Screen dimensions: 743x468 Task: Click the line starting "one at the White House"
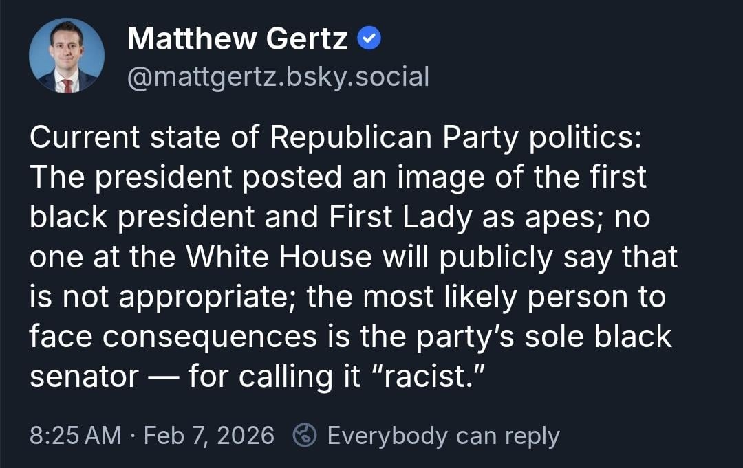pos(354,257)
